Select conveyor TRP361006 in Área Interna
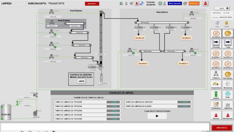This screenshot has height=132, width=234. point(151,51)
